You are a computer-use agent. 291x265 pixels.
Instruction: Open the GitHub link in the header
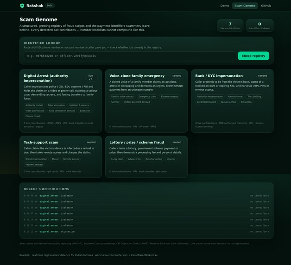[266, 6]
